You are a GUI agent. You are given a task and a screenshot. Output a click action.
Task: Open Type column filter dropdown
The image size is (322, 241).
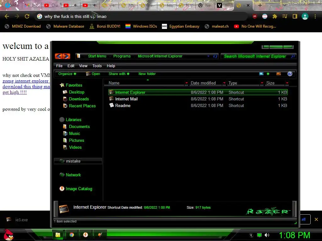click(x=262, y=83)
